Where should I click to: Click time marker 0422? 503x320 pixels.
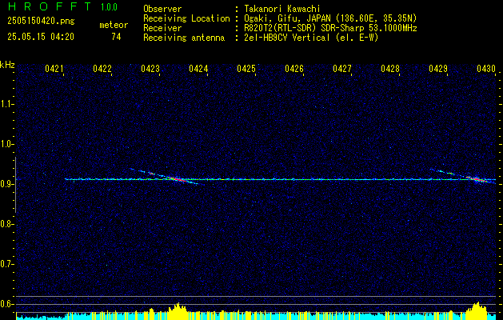(102, 69)
